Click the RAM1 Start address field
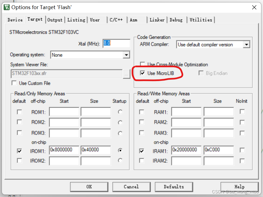 186,112
